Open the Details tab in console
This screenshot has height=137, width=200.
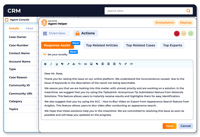tap(14, 28)
